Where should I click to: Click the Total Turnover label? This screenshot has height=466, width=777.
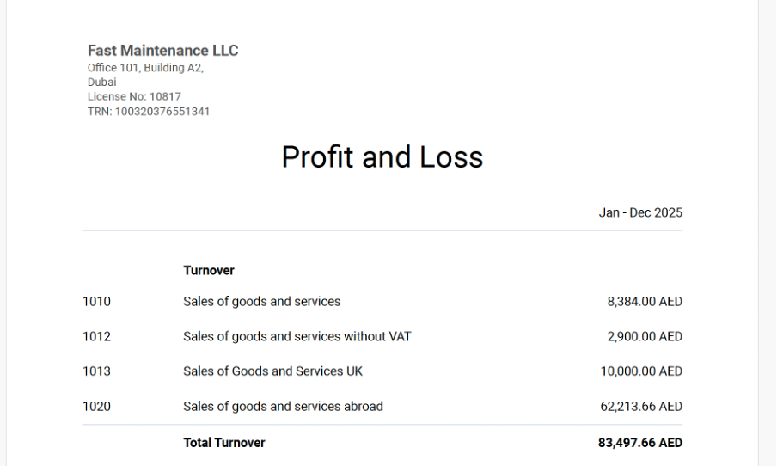coord(224,443)
